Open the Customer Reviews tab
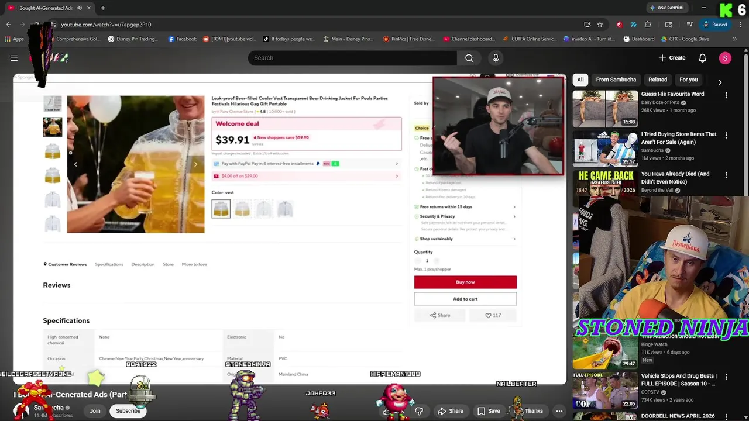Screen dimensions: 749x421 [66, 264]
